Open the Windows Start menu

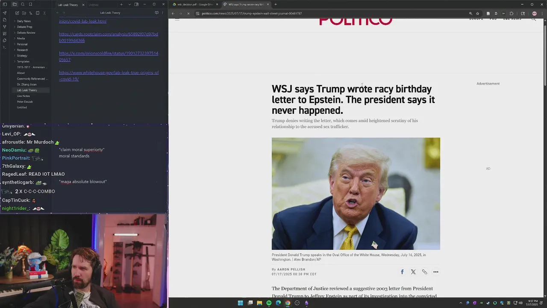coord(240,303)
